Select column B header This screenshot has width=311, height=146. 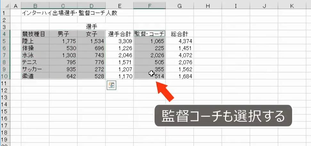35,6
